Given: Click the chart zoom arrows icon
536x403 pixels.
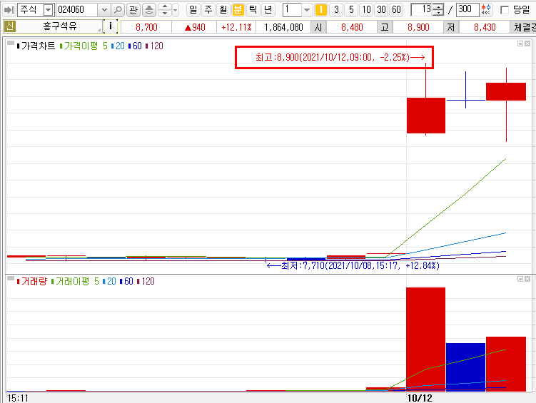Looking at the screenshot, I should tap(486, 9).
